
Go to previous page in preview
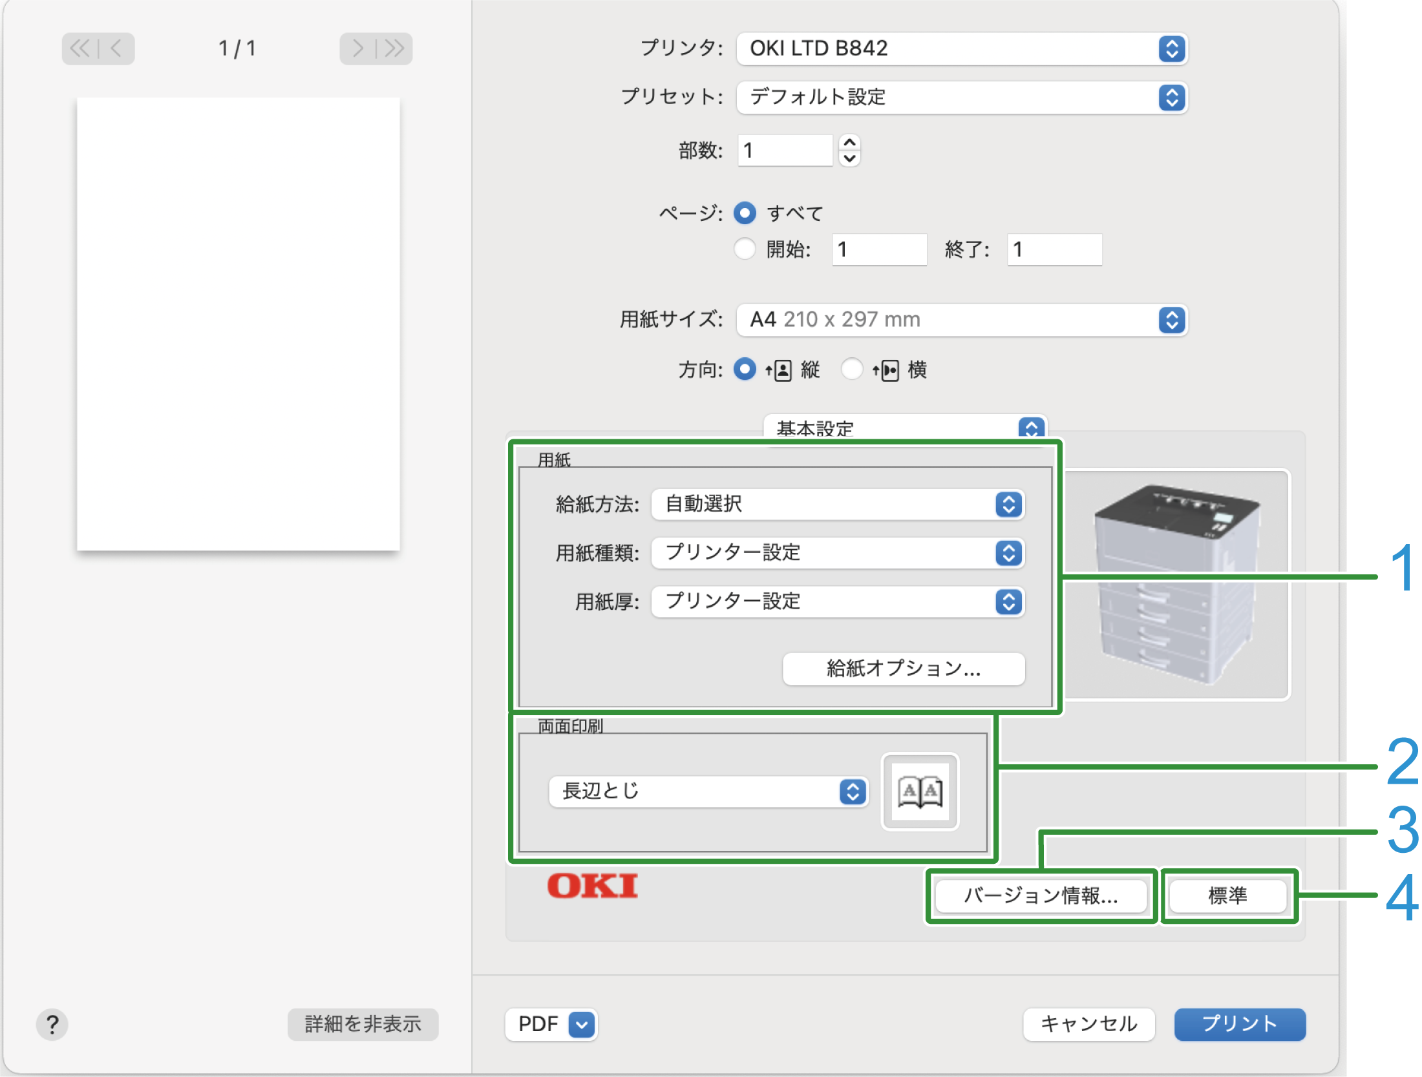117,48
